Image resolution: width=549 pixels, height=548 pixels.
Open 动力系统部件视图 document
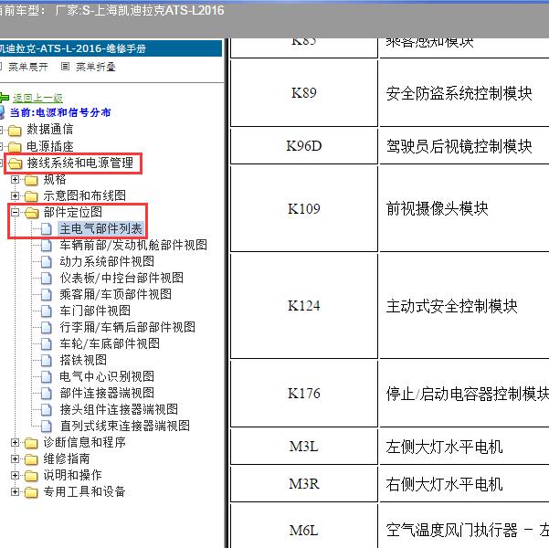pos(107,261)
